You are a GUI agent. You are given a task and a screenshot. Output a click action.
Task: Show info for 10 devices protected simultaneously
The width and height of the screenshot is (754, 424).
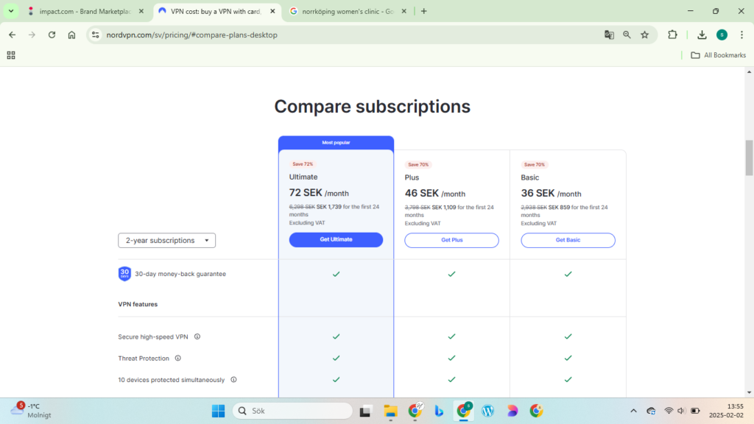click(x=233, y=380)
